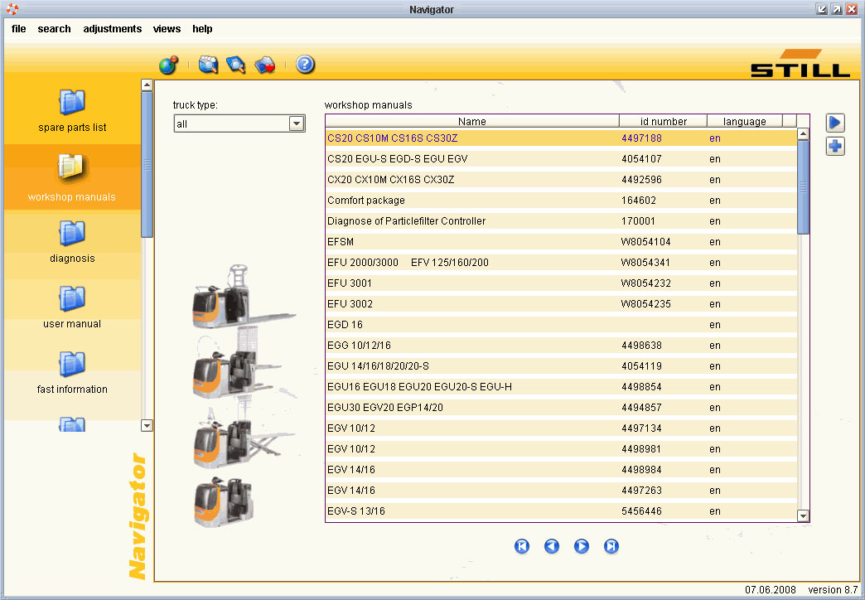
Task: Open the search menu
Action: click(x=54, y=29)
